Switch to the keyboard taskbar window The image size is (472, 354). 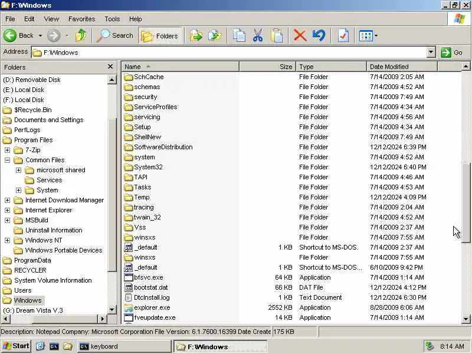tap(124, 346)
